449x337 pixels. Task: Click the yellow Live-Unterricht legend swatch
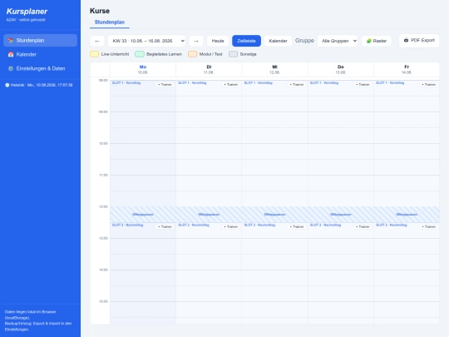[95, 54]
